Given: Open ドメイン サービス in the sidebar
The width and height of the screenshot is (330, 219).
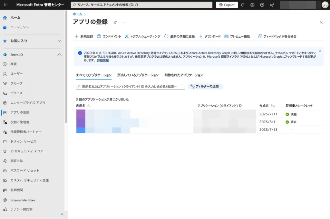Looking at the screenshot, I should 23,141.
